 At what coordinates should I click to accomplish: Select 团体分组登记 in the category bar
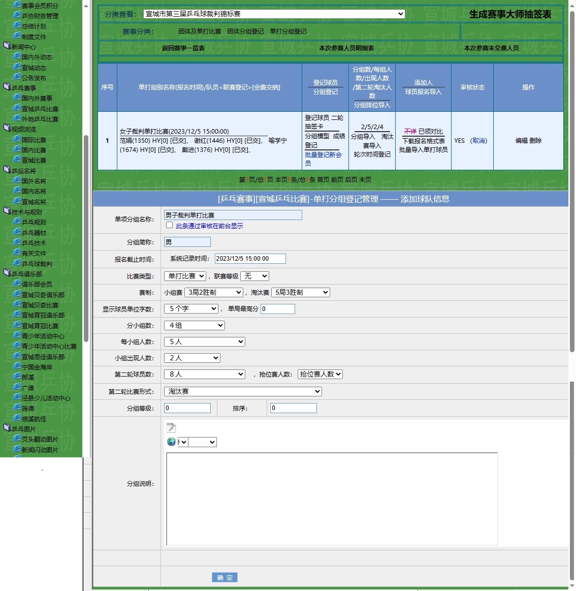click(245, 32)
